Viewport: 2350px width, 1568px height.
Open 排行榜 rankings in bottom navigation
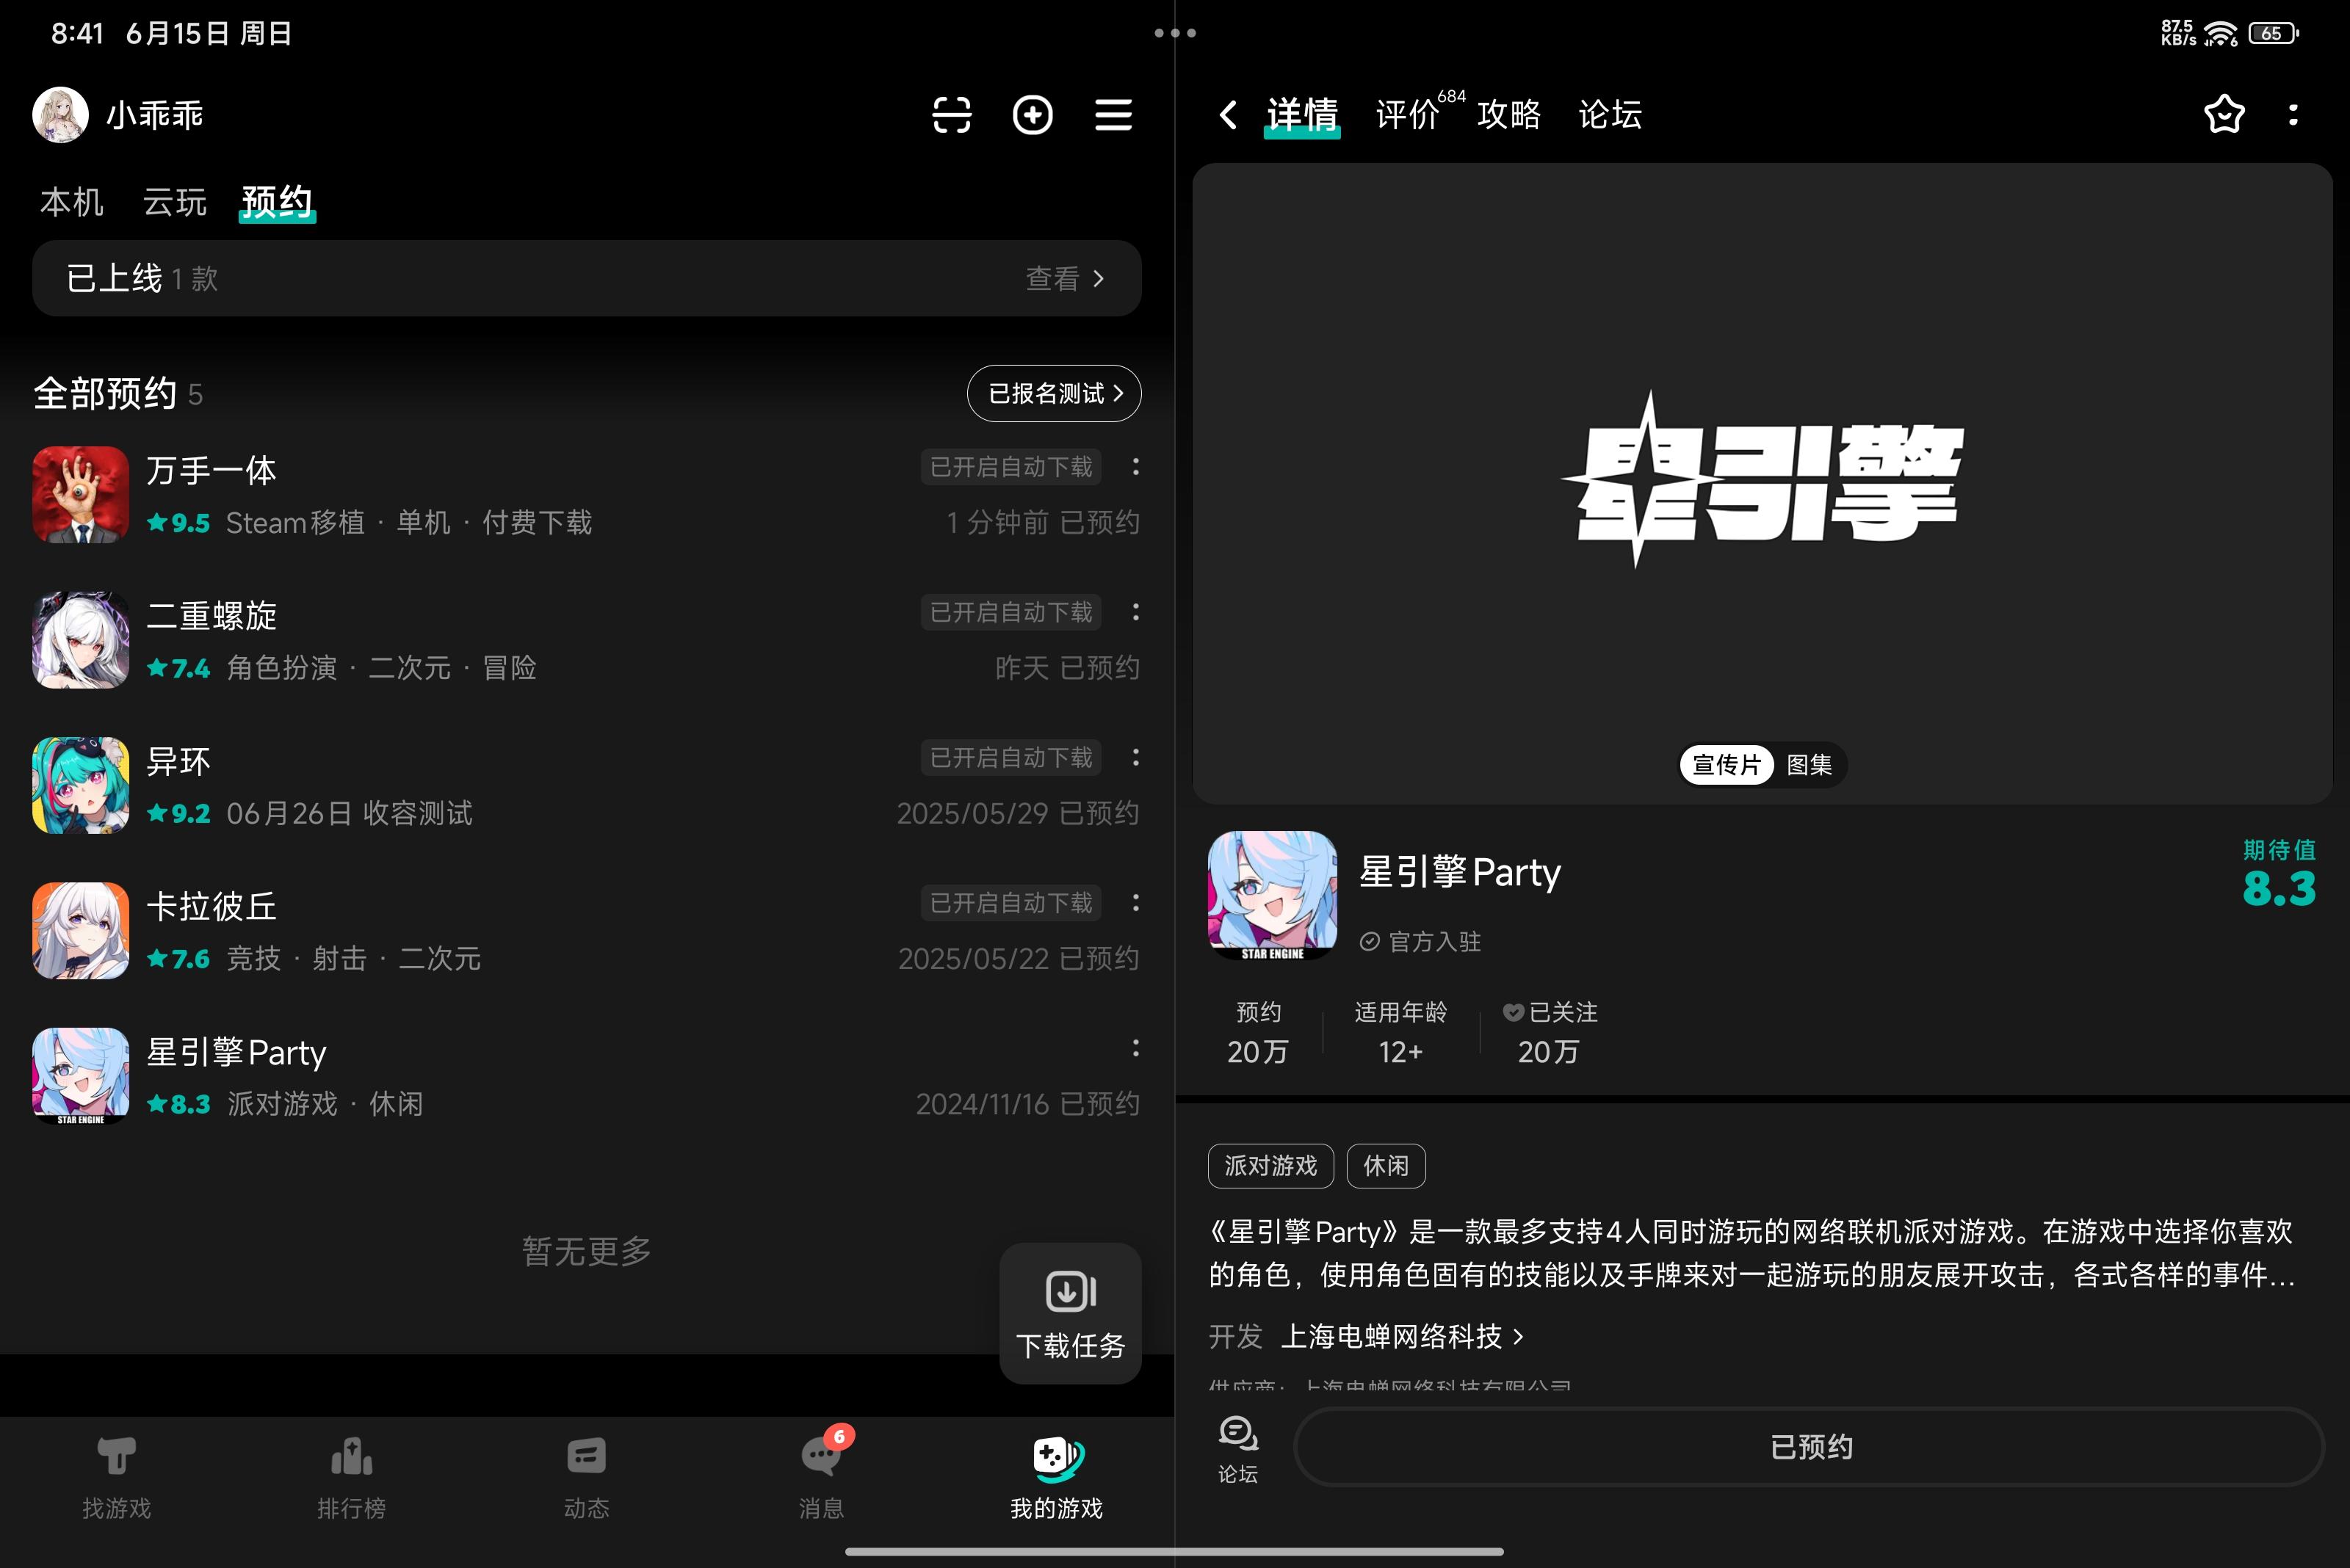pyautogui.click(x=351, y=1478)
